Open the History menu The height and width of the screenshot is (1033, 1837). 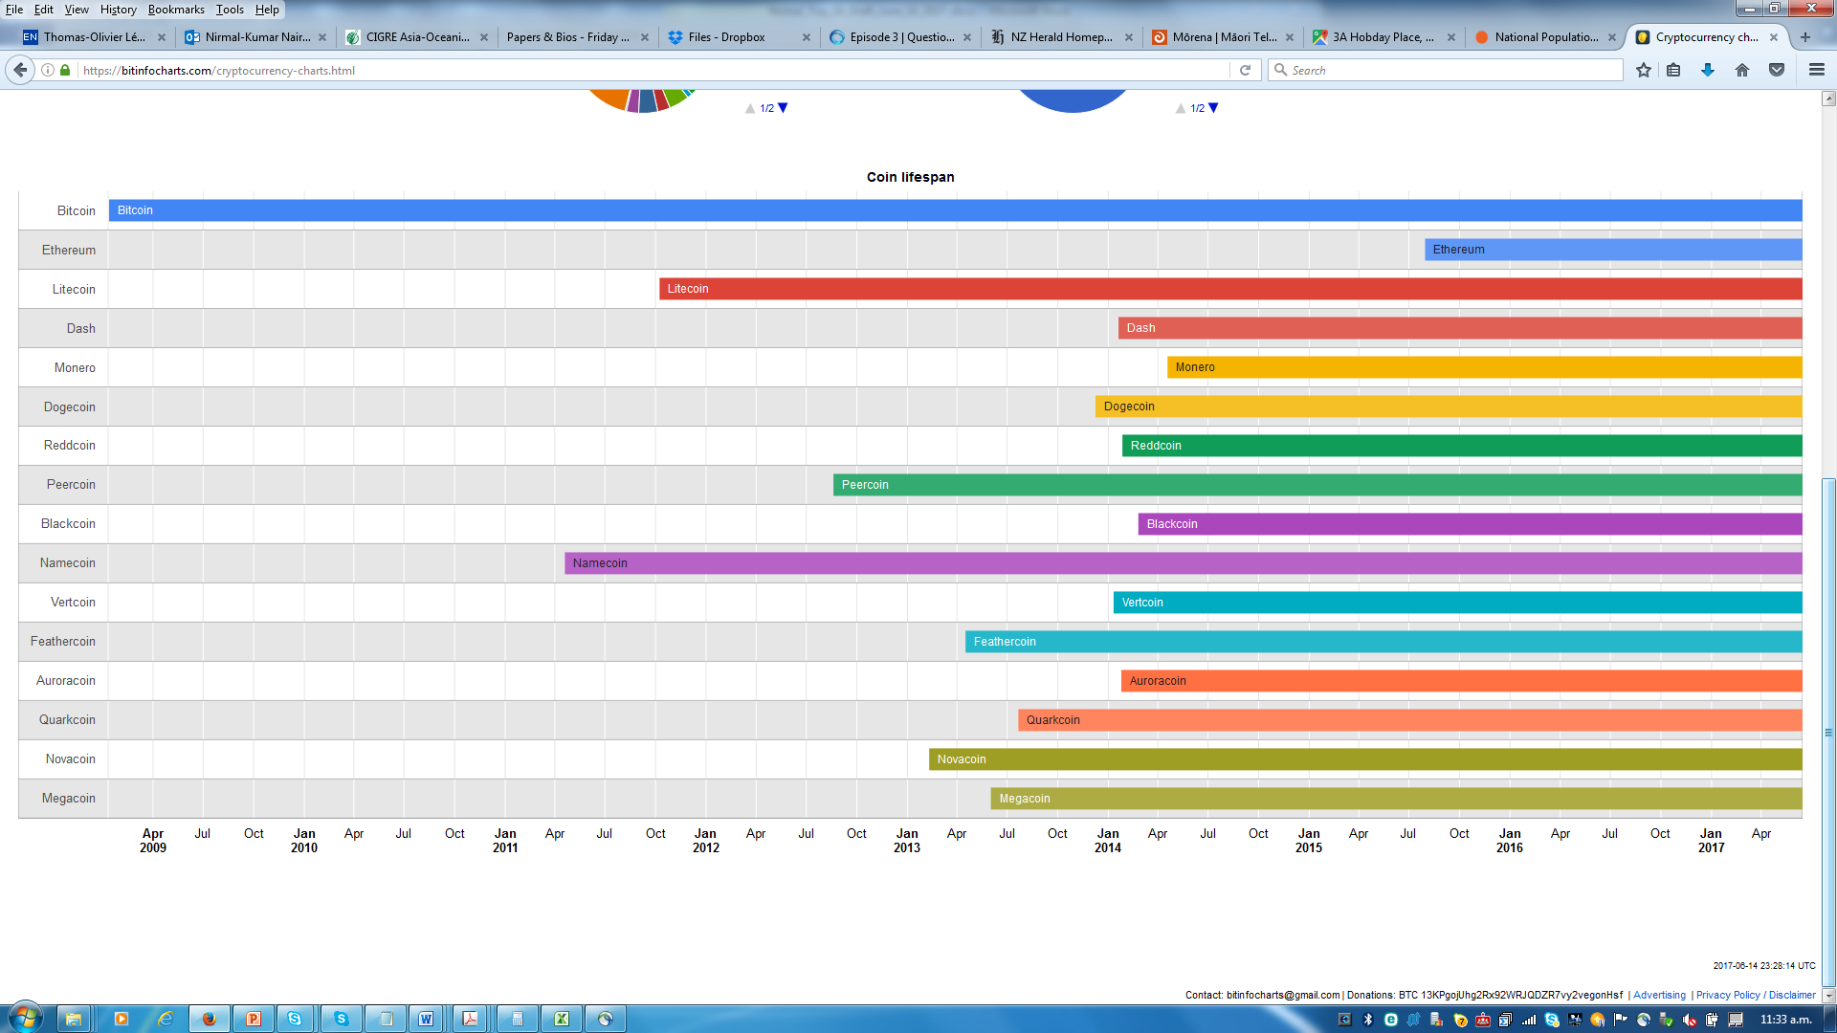click(x=118, y=10)
